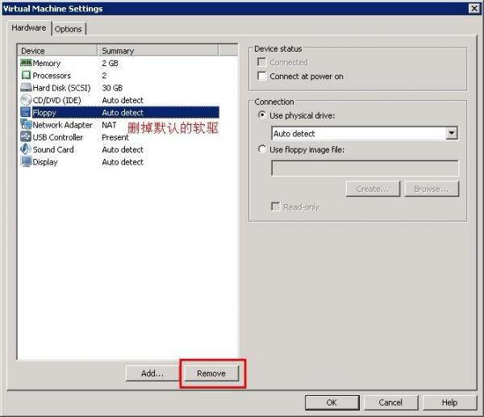
Task: Click the NAT network summary
Action: click(109, 125)
